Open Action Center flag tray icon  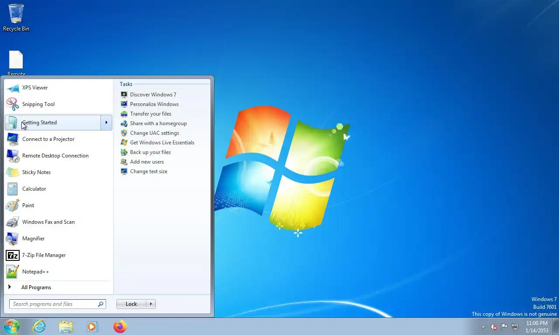(504, 327)
